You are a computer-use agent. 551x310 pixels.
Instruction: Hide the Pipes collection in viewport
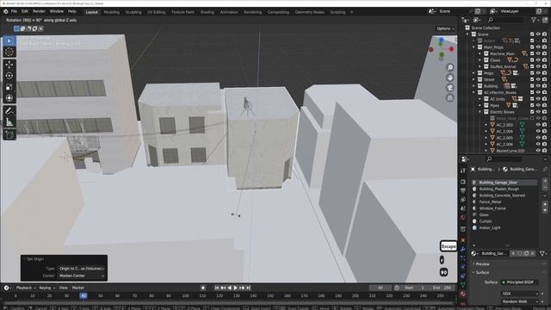click(x=538, y=105)
